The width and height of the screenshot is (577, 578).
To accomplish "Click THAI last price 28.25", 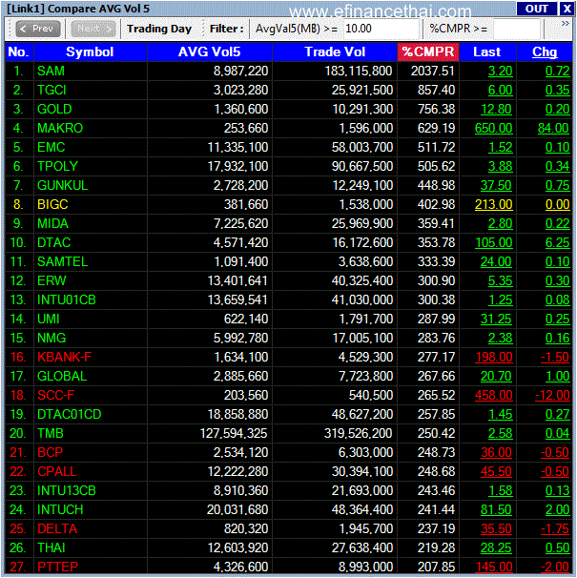I will [x=496, y=548].
